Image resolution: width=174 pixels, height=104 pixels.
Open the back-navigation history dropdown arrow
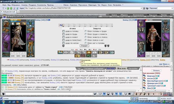click(6, 8)
